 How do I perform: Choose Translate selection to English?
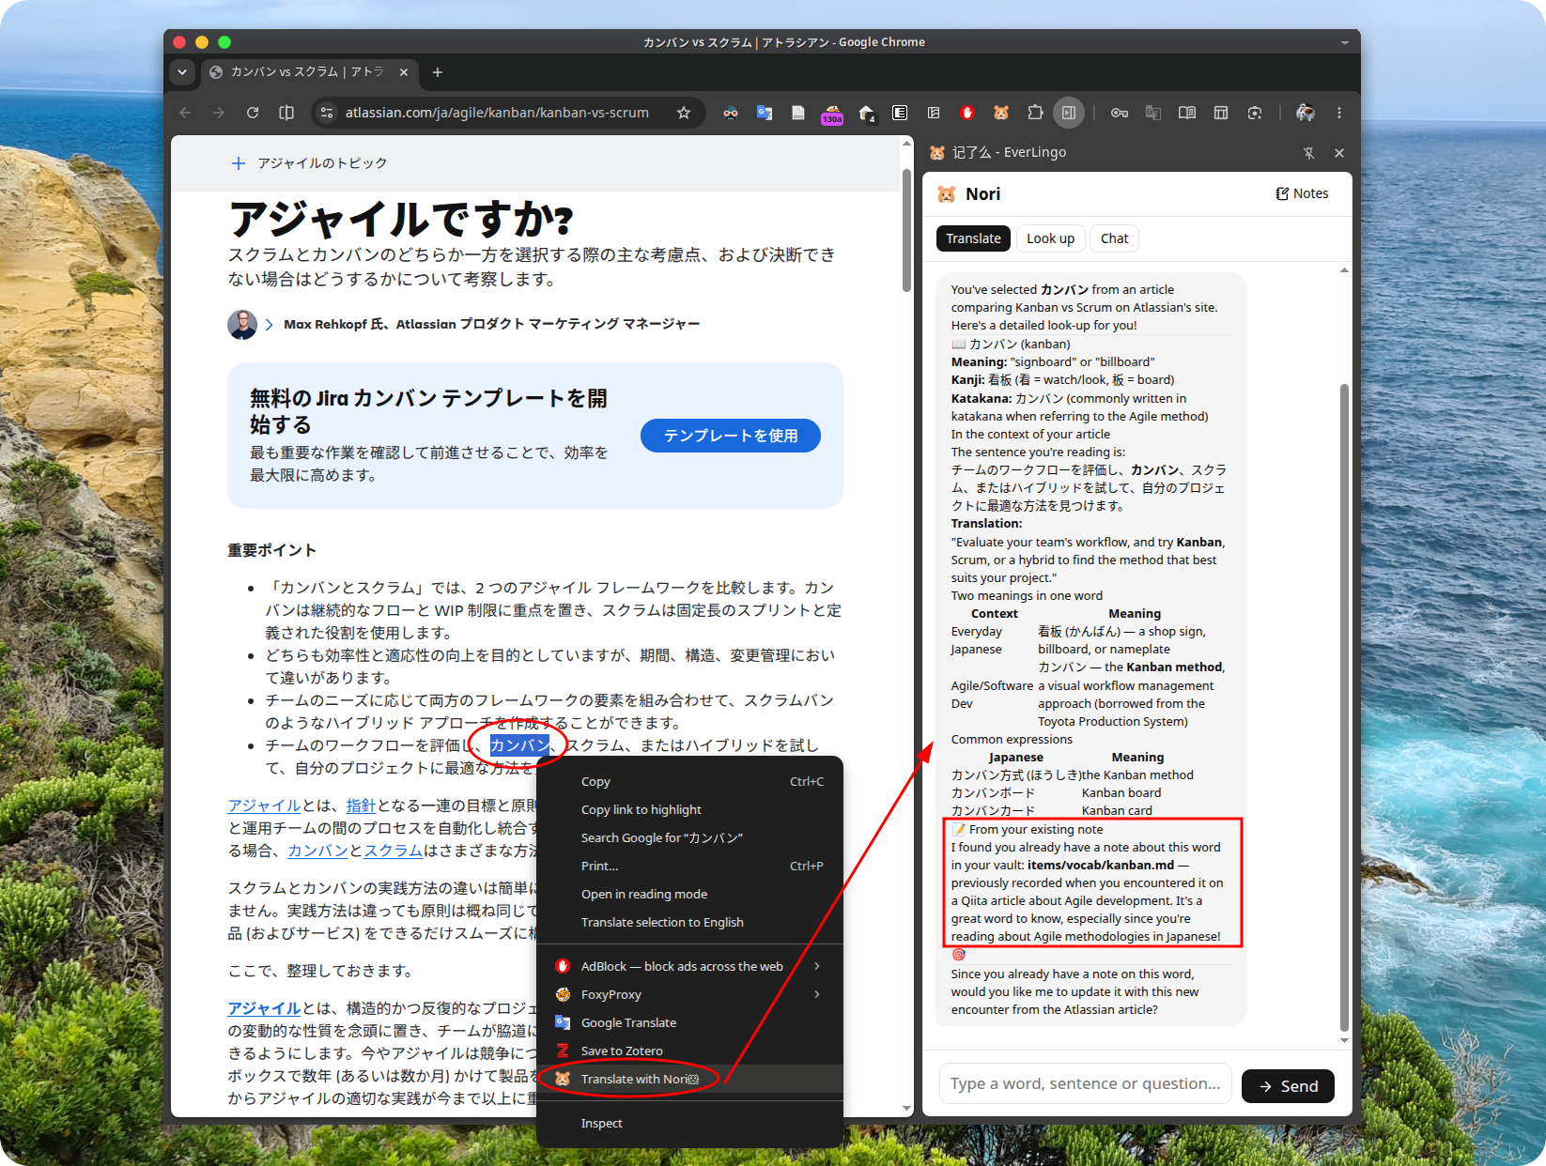coord(689,922)
